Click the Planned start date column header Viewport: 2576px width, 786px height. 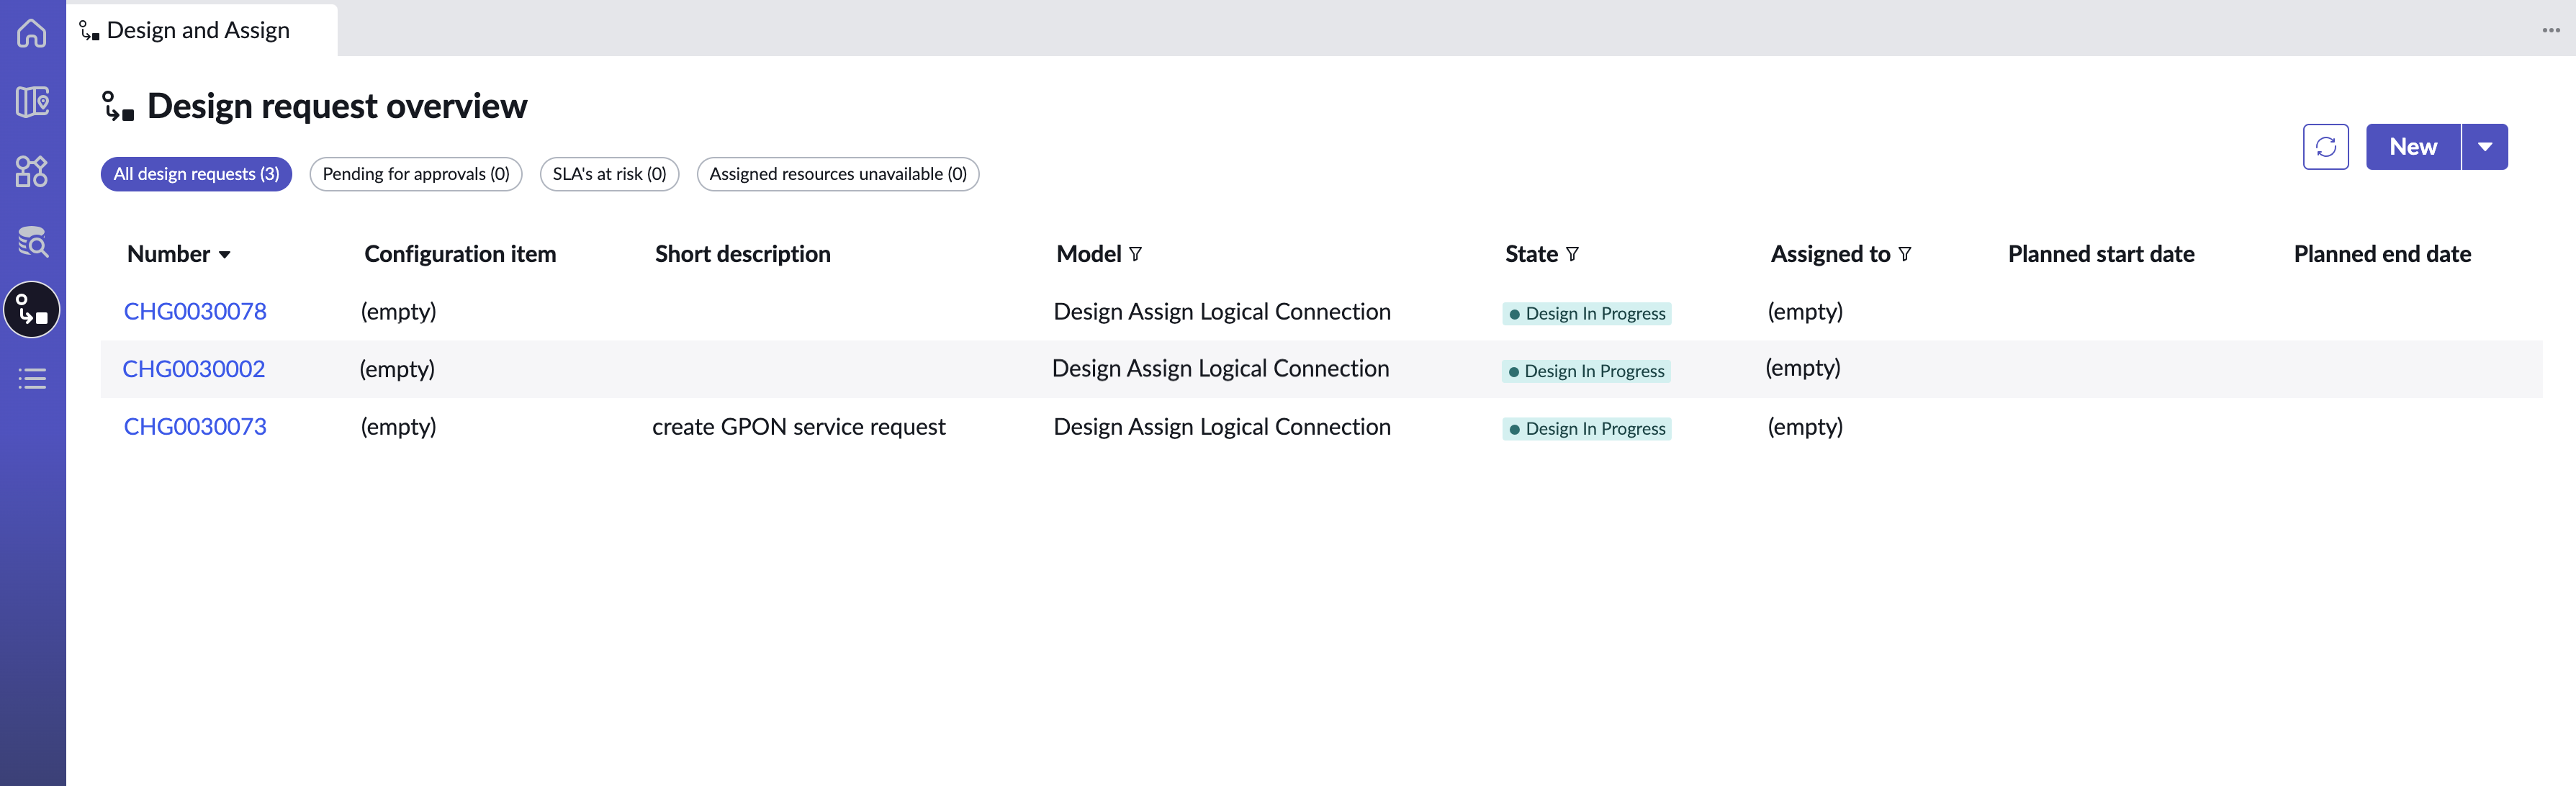(x=2101, y=254)
